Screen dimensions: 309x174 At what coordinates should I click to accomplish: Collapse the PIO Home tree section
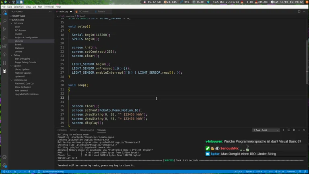[12, 23]
